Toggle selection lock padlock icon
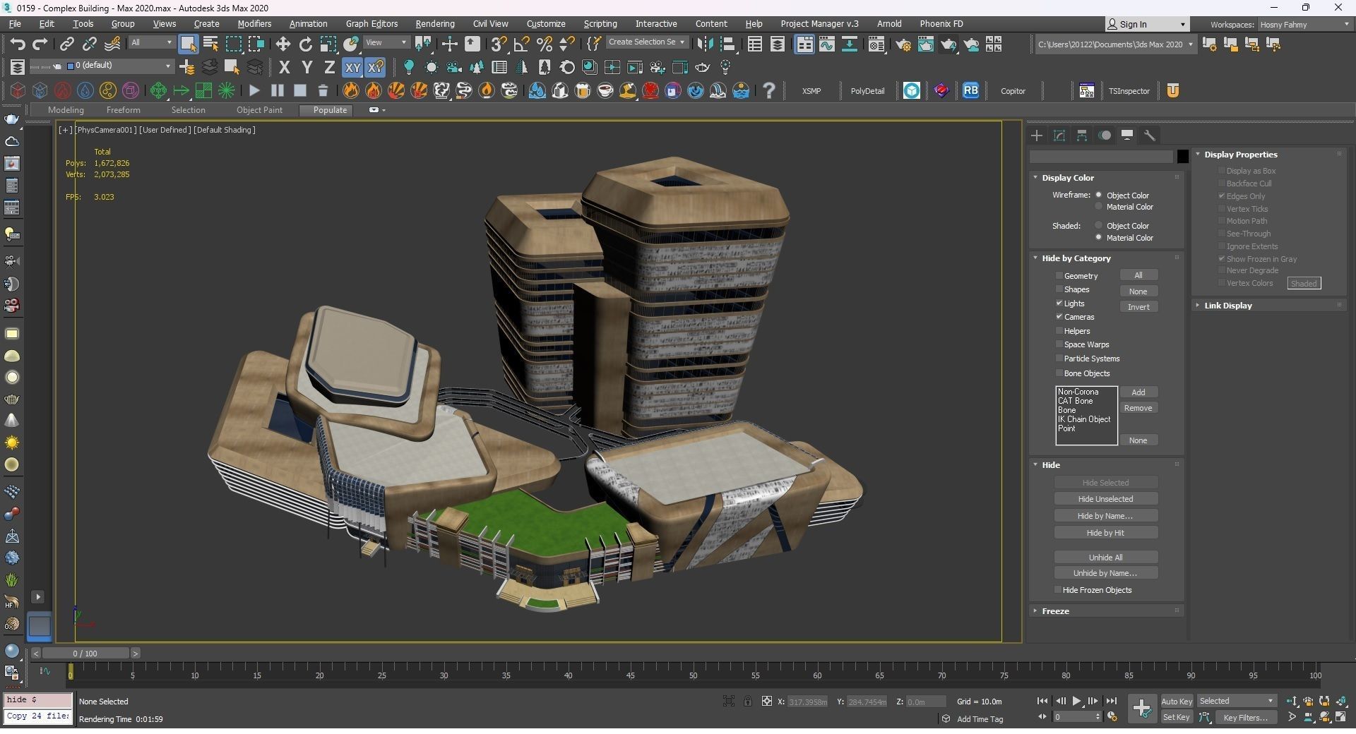The width and height of the screenshot is (1356, 734). [x=747, y=702]
